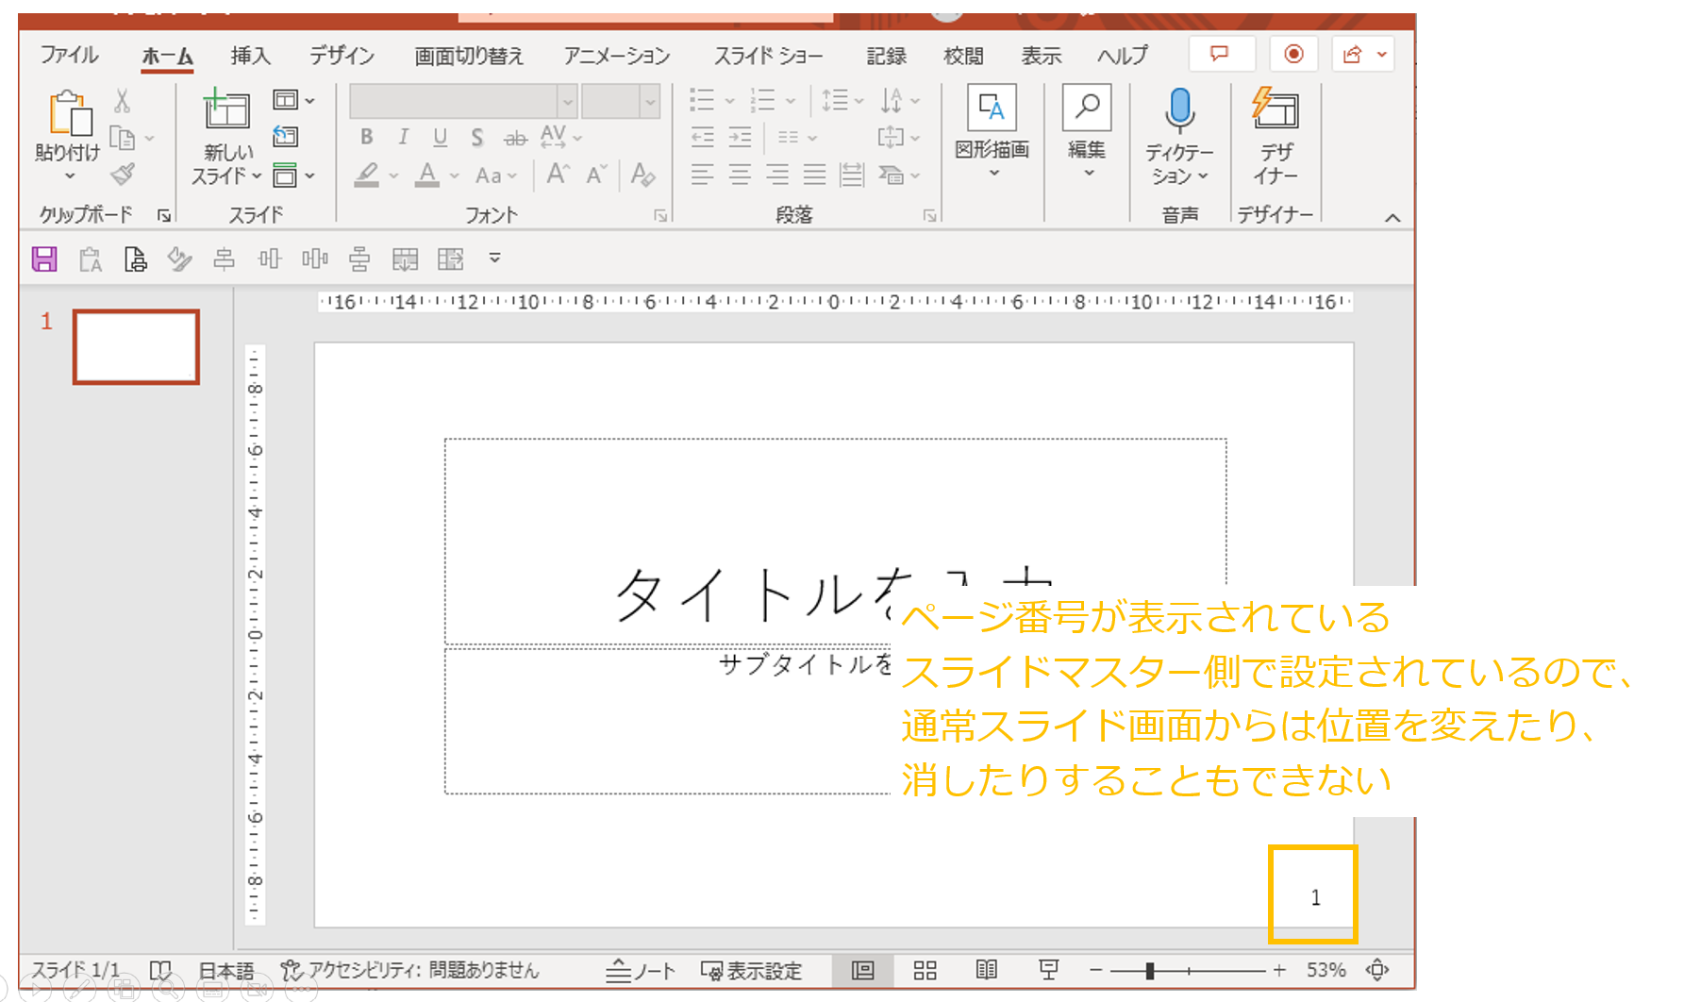Click Decrease Indent icon
The width and height of the screenshot is (1684, 1002).
pyautogui.click(x=702, y=138)
